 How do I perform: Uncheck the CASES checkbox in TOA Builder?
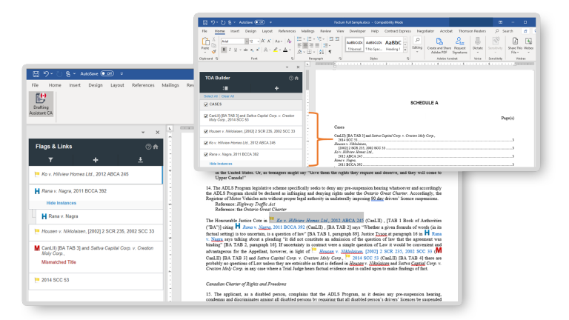click(x=206, y=104)
